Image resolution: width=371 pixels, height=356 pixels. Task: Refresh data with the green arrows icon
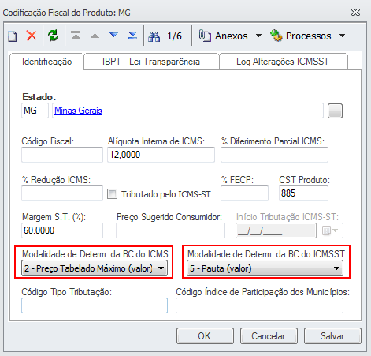[x=54, y=36]
